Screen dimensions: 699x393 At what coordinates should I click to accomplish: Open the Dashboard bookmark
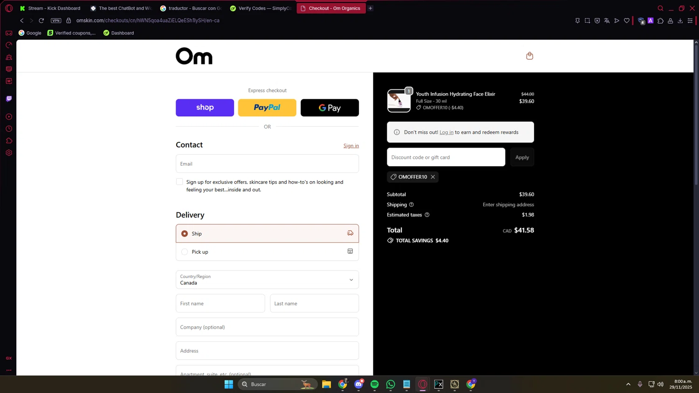[118, 33]
